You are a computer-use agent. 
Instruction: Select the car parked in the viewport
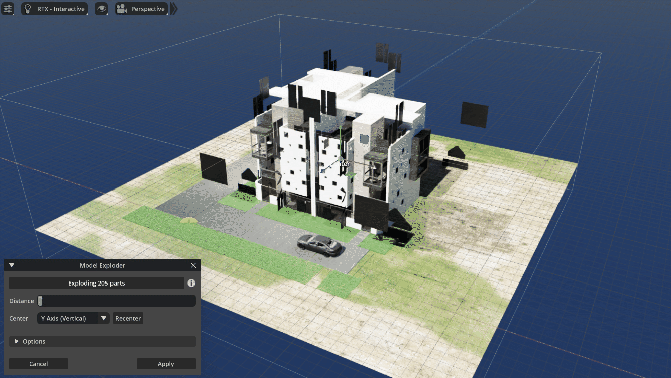(320, 245)
